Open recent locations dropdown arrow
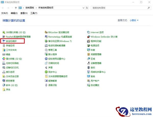This screenshot has height=117, width=153. 12,8
